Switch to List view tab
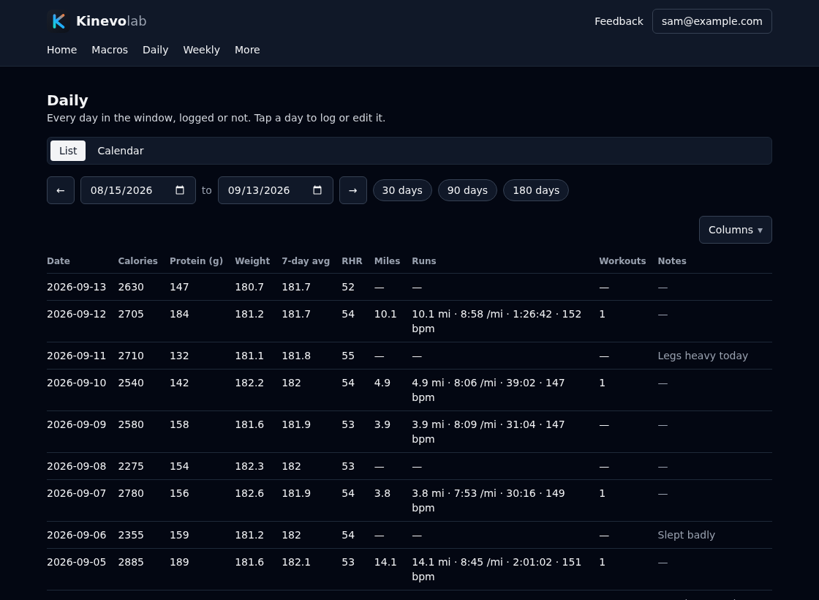The image size is (819, 600). click(x=68, y=151)
